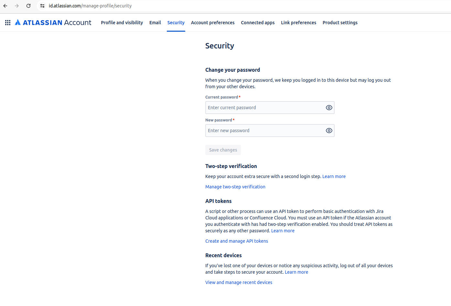View and manage recent devices
The image size is (451, 306).
(x=239, y=282)
